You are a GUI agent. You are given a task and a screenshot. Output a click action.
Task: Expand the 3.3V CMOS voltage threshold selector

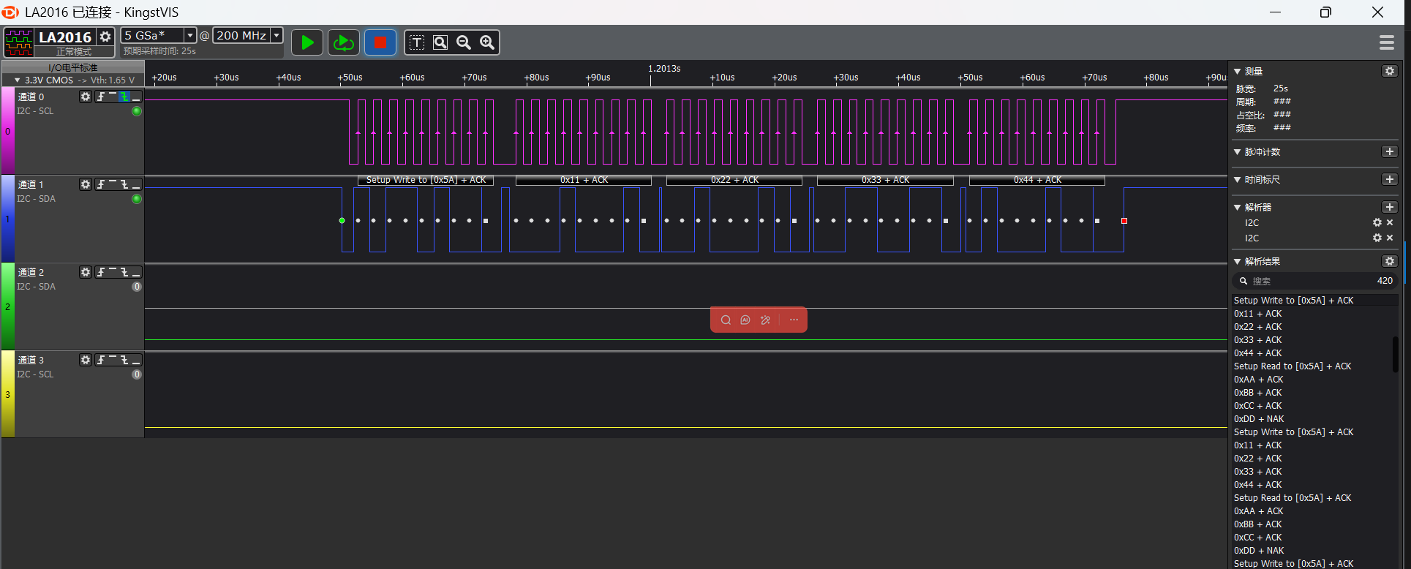pyautogui.click(x=18, y=80)
